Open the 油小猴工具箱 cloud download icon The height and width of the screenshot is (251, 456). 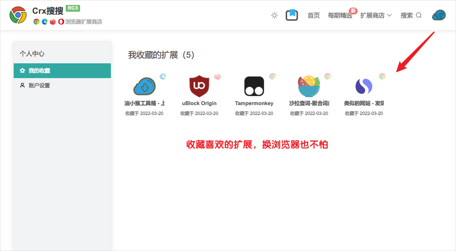[x=144, y=86]
